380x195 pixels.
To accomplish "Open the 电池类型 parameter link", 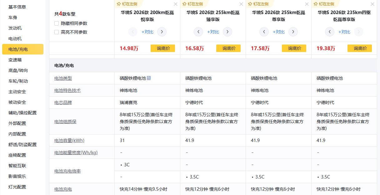I will tap(63, 78).
